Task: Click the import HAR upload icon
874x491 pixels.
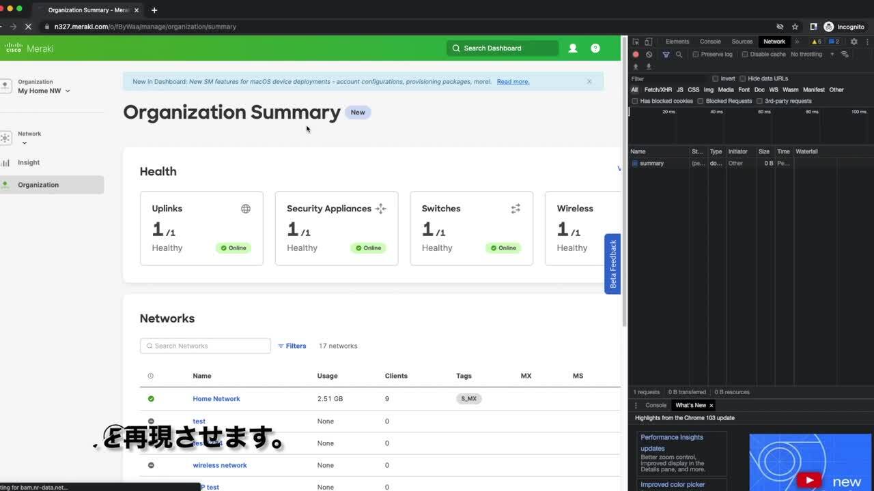Action: 636,67
